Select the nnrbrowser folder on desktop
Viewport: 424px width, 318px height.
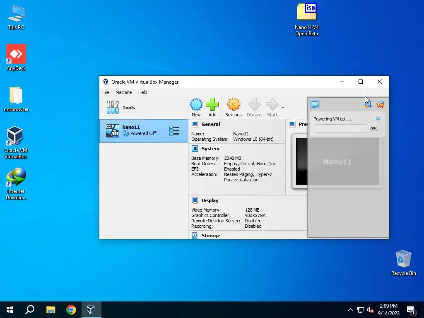(x=16, y=99)
